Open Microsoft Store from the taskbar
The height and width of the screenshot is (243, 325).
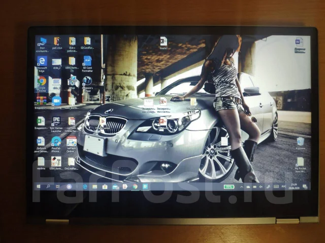pos(105,187)
